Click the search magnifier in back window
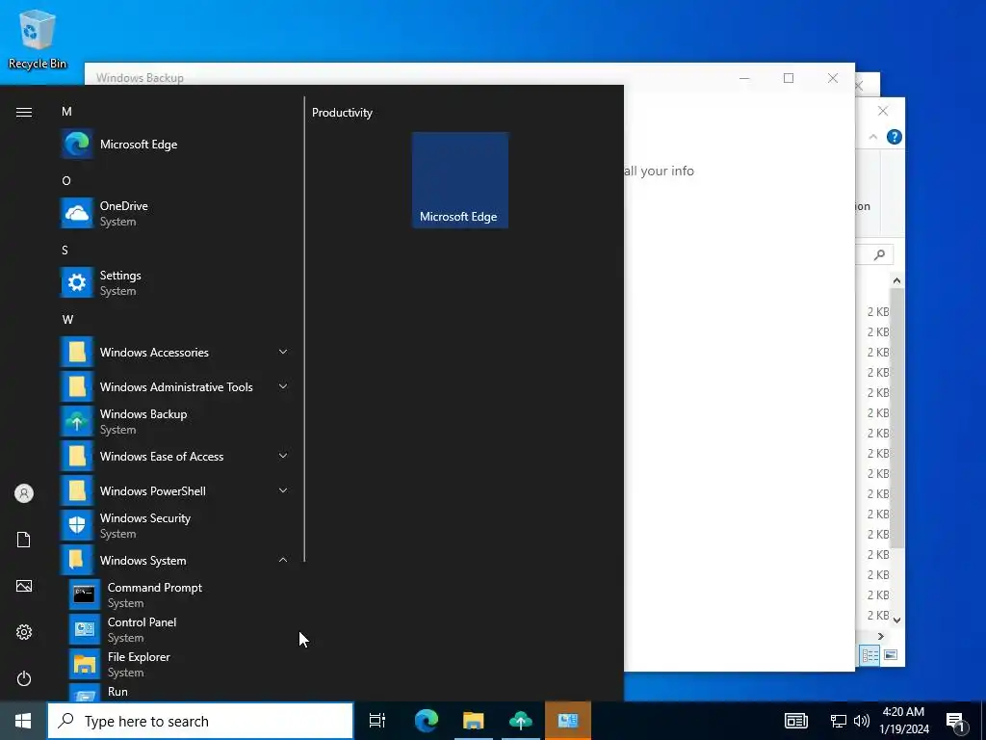 coord(880,254)
